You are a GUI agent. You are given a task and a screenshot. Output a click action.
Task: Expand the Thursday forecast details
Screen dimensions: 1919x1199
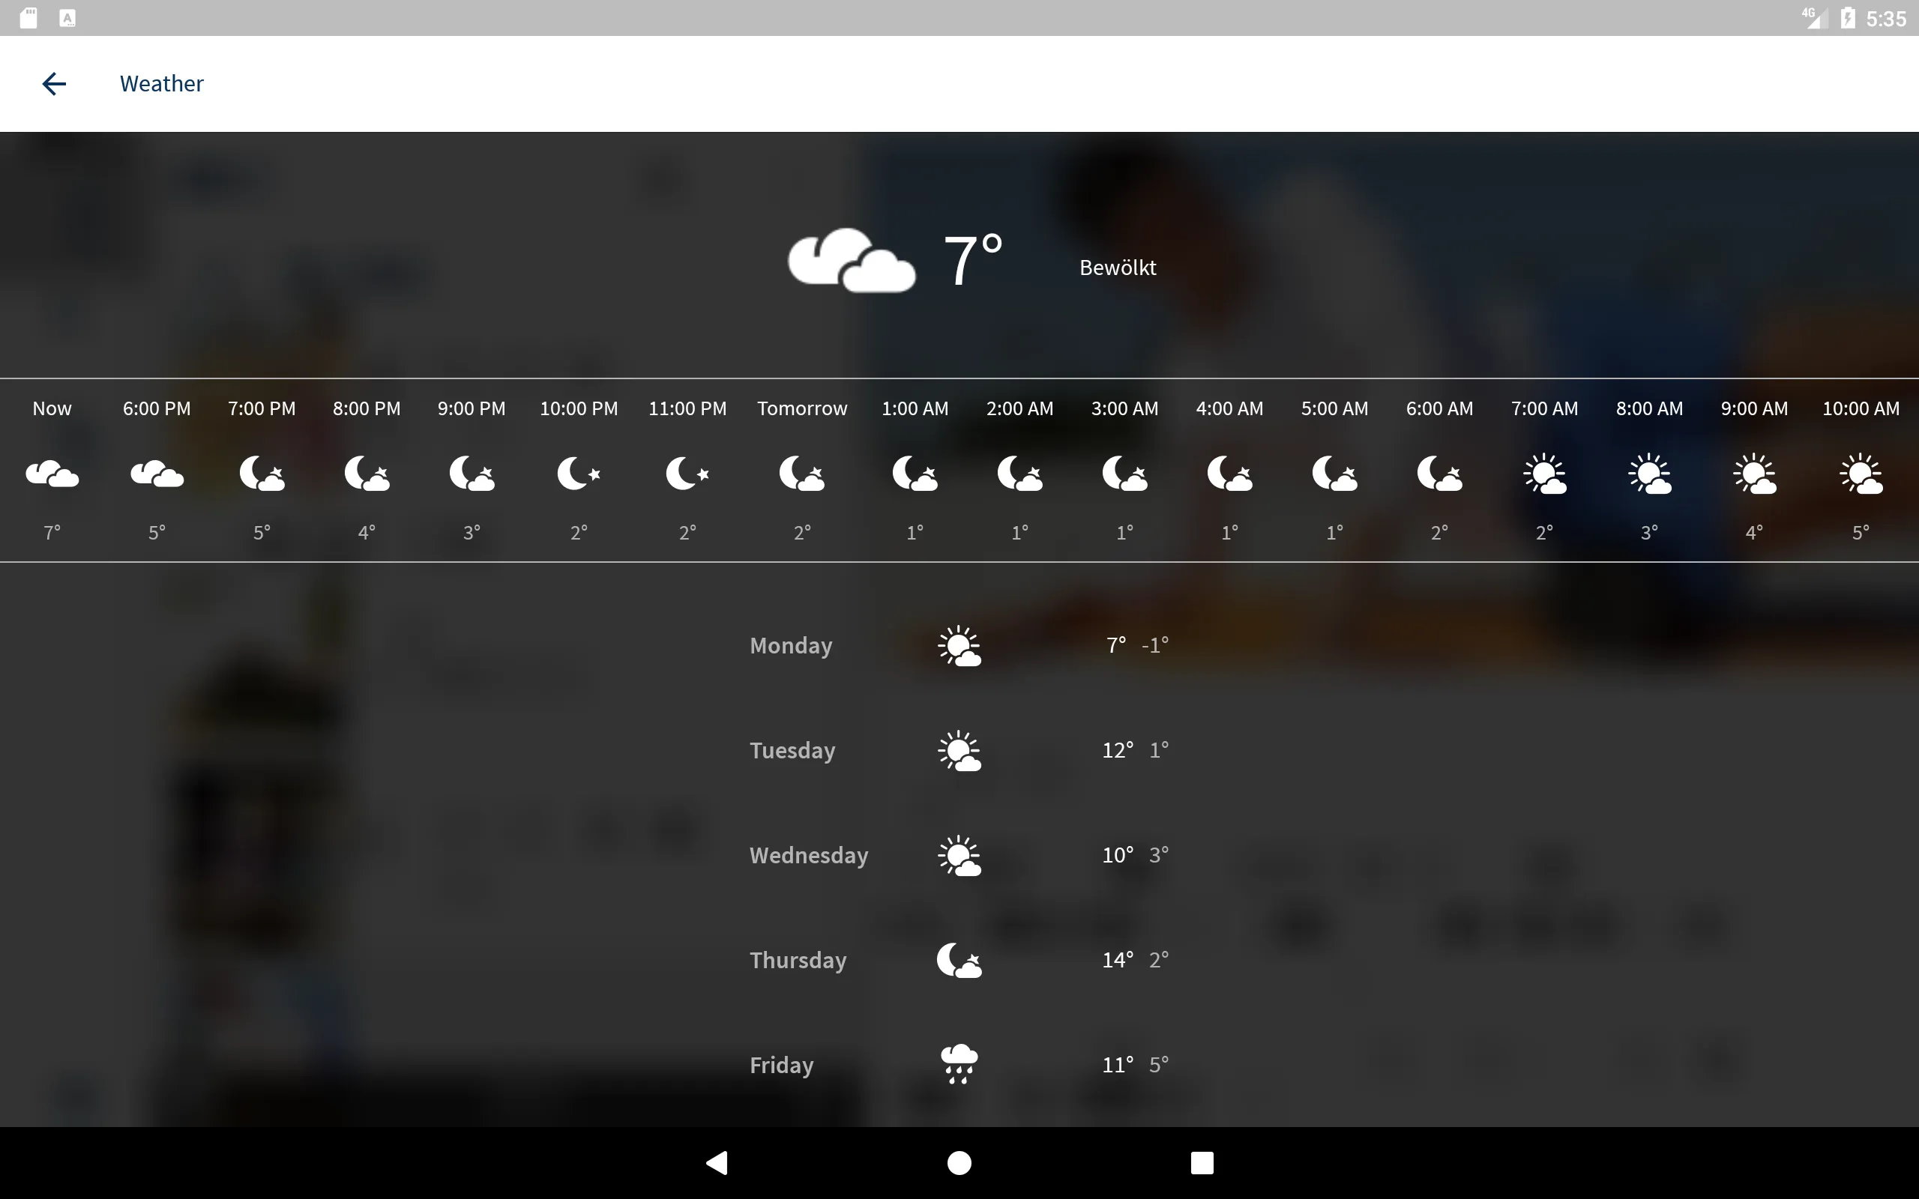(959, 958)
